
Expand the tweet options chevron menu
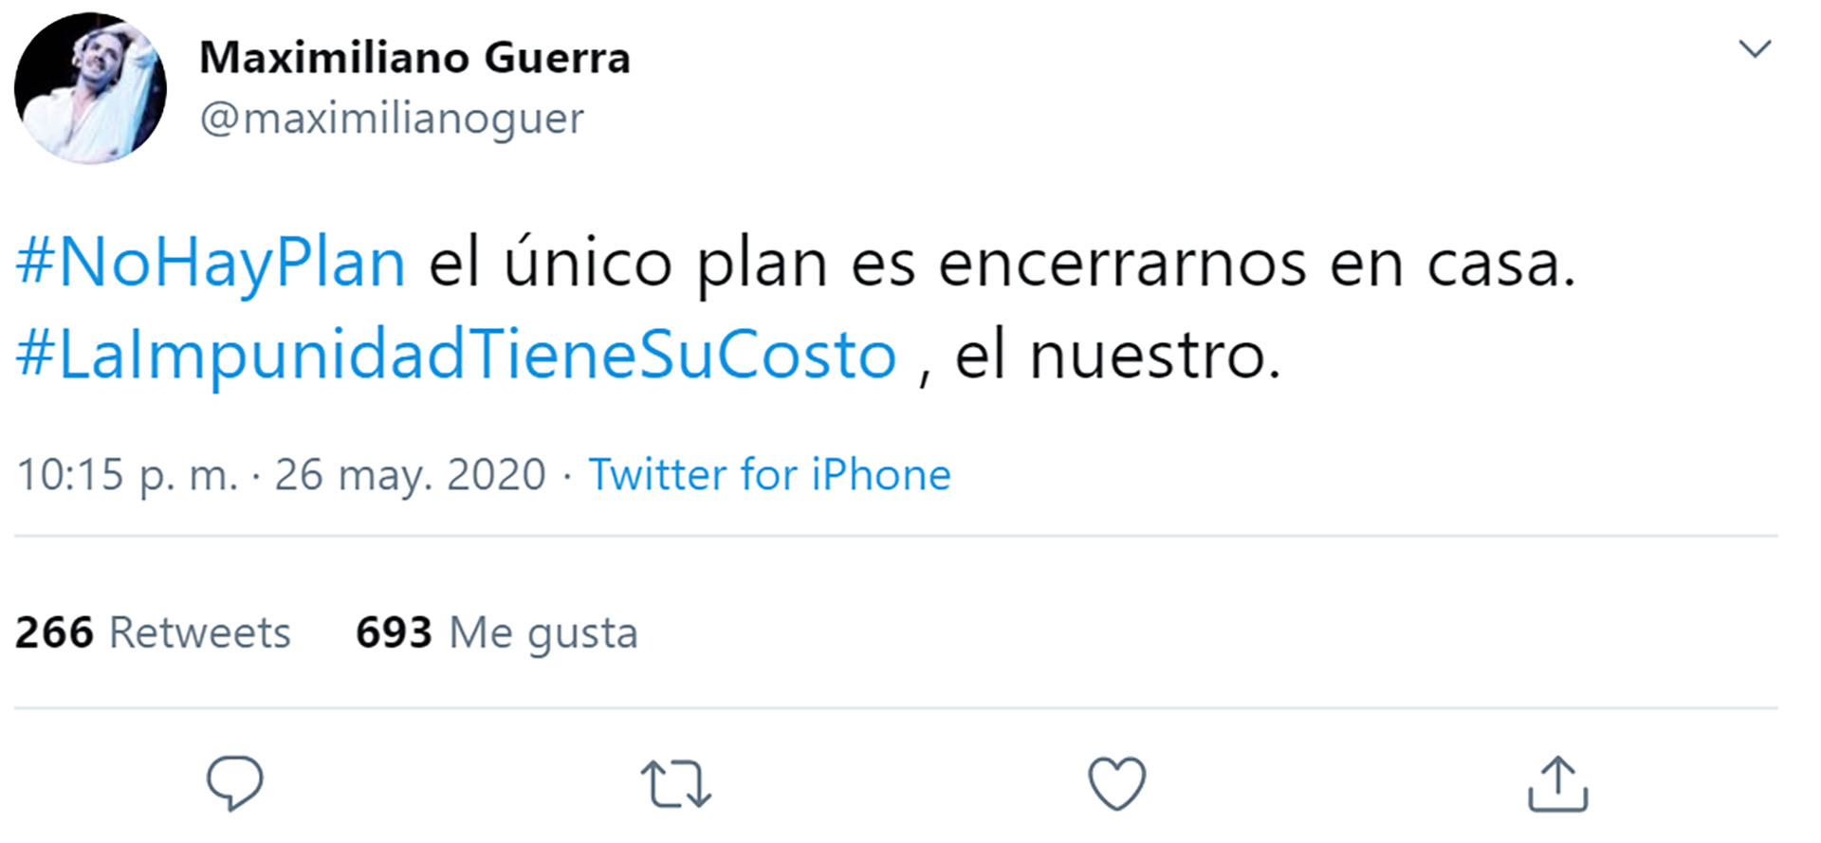coord(1755,48)
